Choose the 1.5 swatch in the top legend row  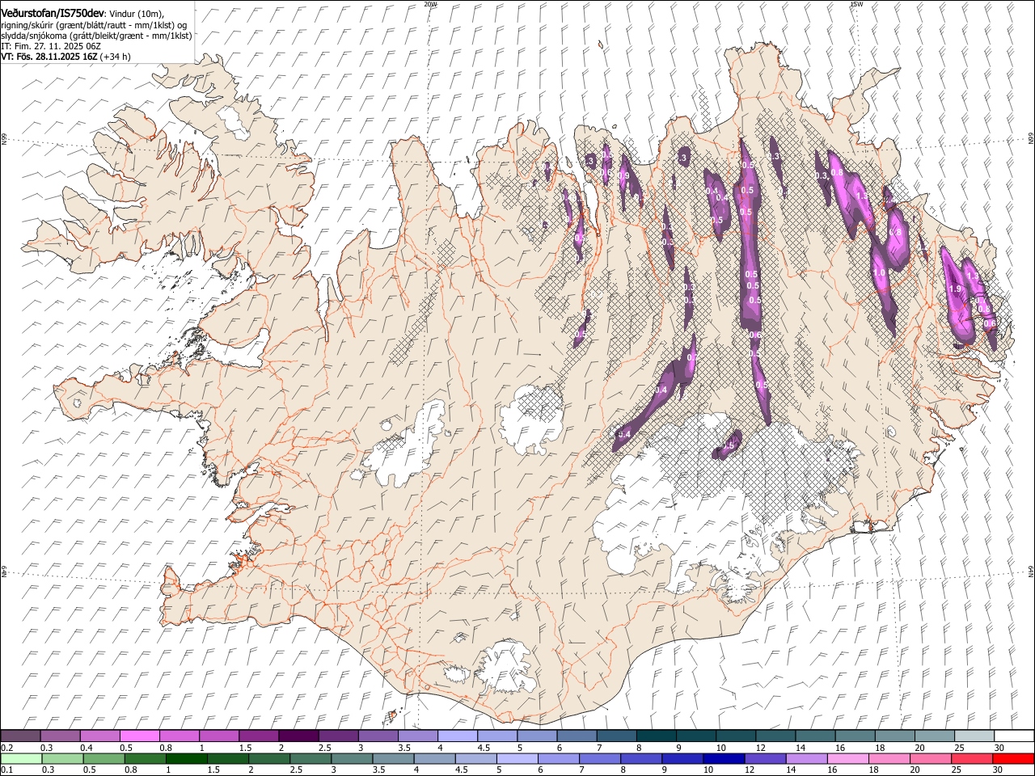tap(259, 736)
